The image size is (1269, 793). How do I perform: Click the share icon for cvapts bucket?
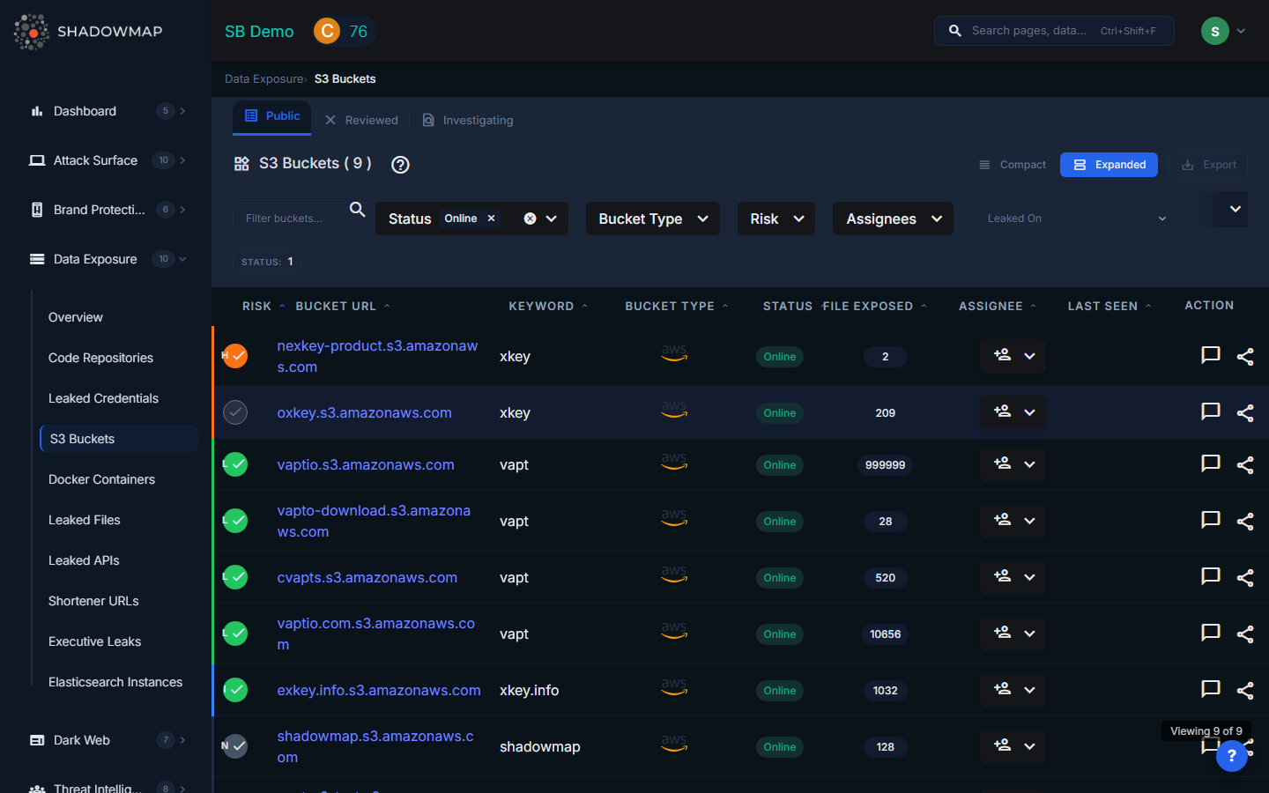click(x=1244, y=578)
